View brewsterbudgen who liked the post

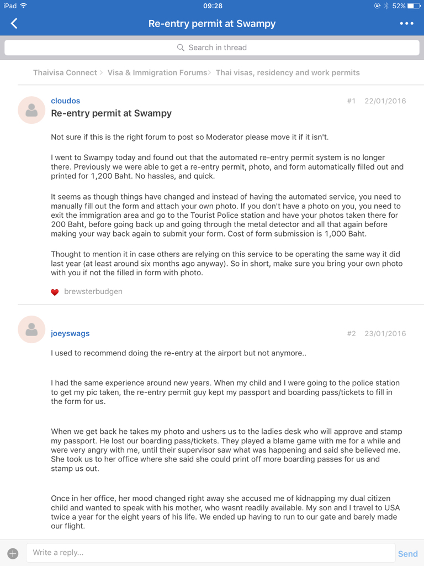[93, 291]
